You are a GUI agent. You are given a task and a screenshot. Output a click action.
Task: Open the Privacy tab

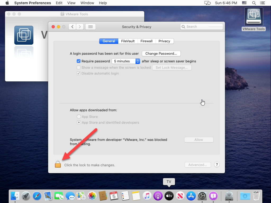164,41
